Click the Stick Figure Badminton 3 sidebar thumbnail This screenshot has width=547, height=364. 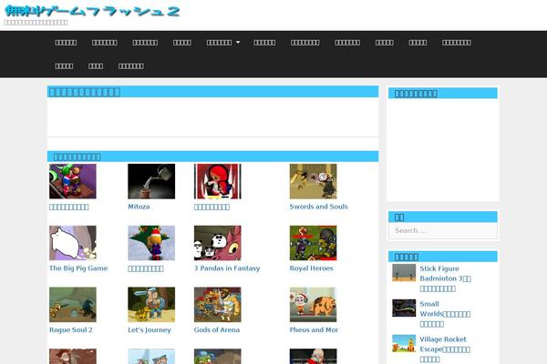point(404,273)
